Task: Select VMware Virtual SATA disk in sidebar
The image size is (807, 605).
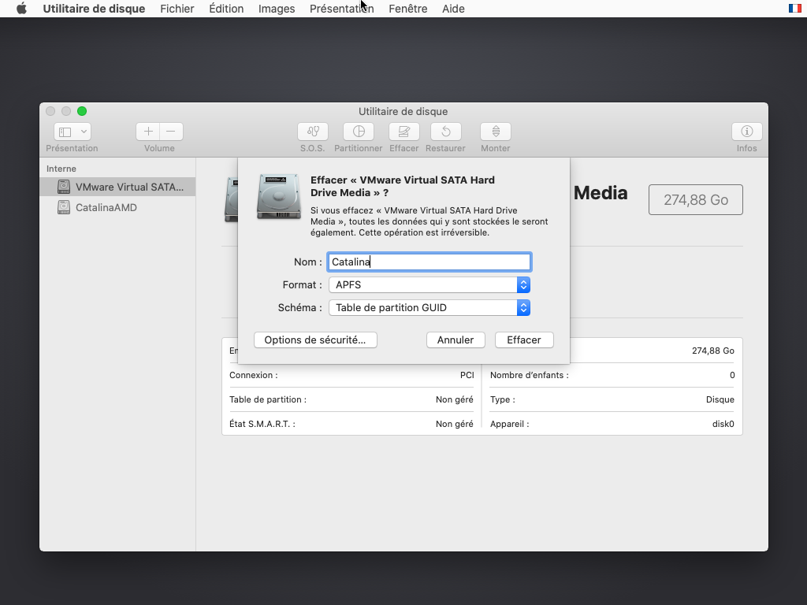Action: click(117, 187)
